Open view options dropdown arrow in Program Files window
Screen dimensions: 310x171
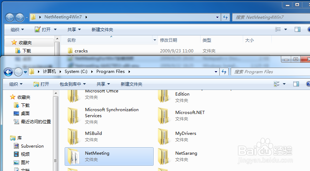pos(284,84)
